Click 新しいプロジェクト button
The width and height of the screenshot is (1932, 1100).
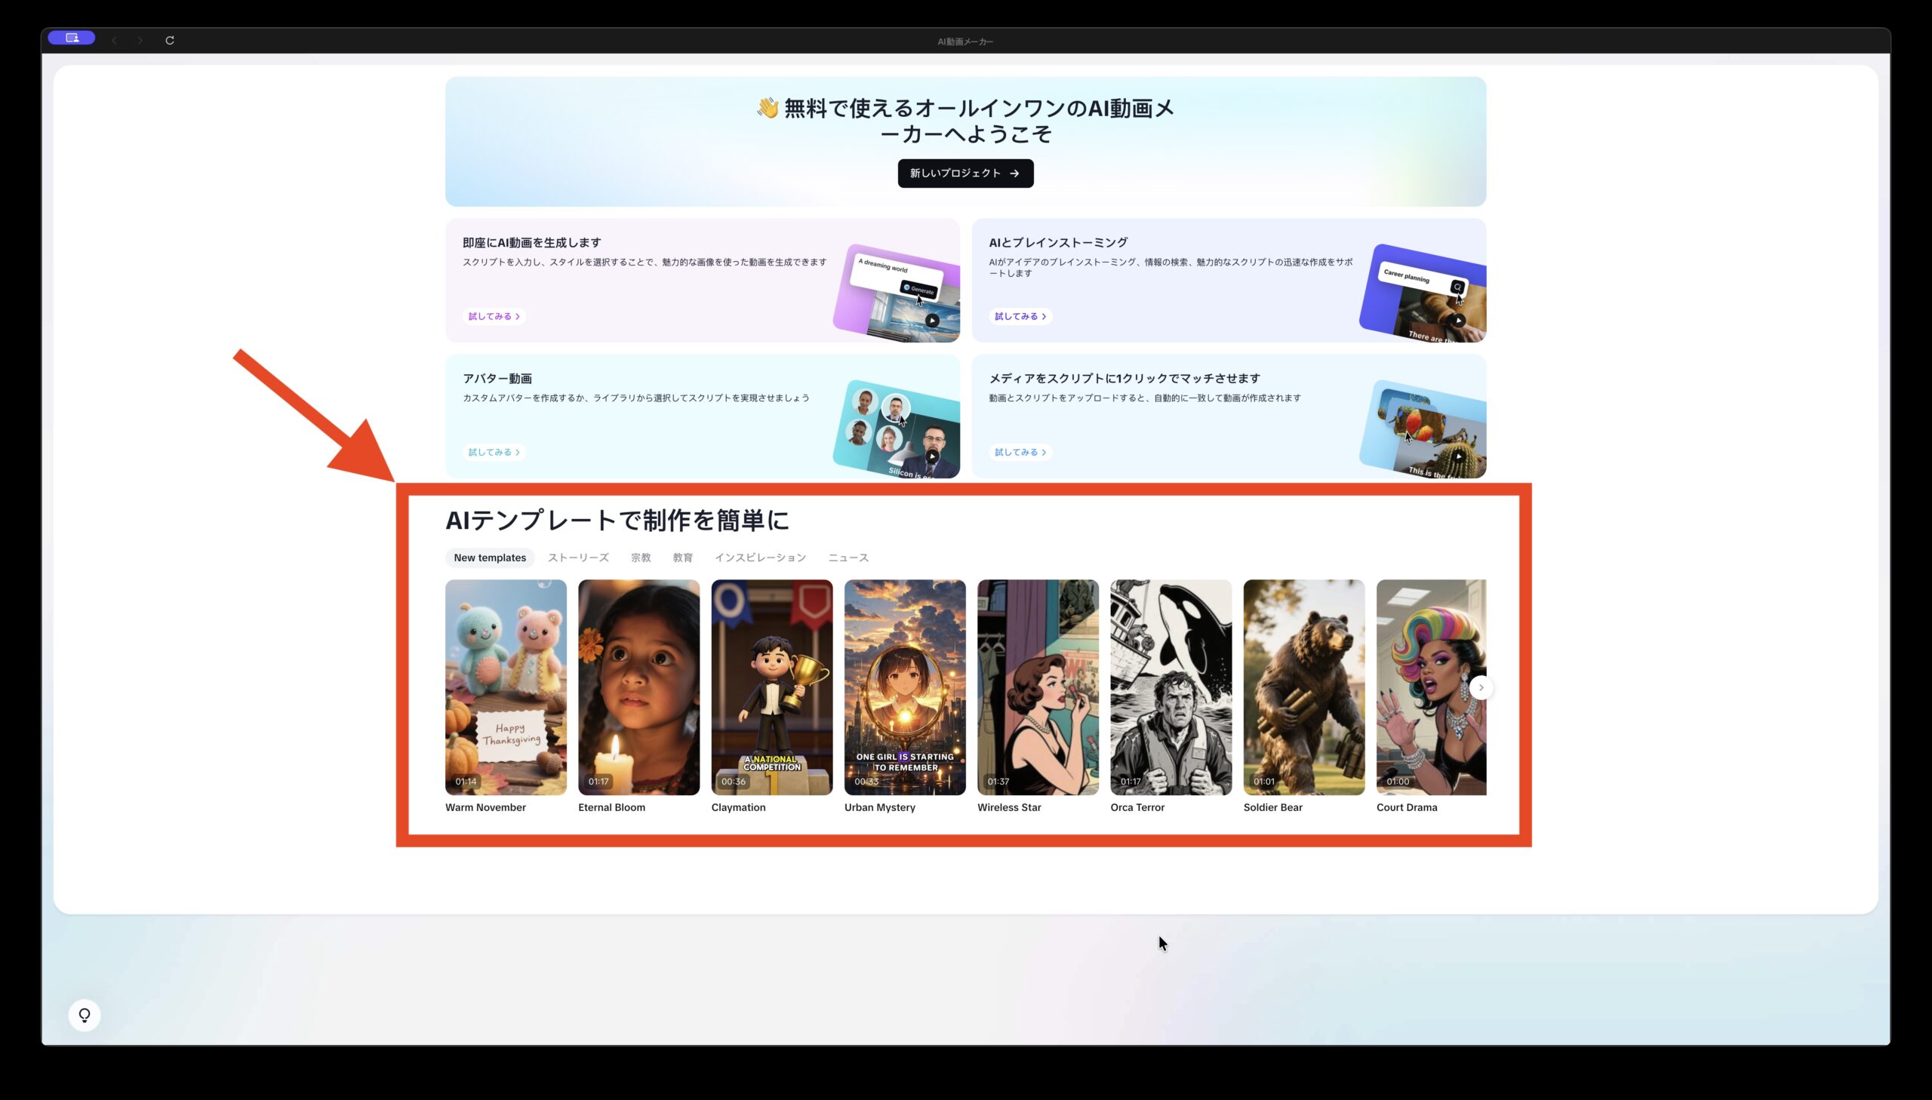[x=964, y=173]
